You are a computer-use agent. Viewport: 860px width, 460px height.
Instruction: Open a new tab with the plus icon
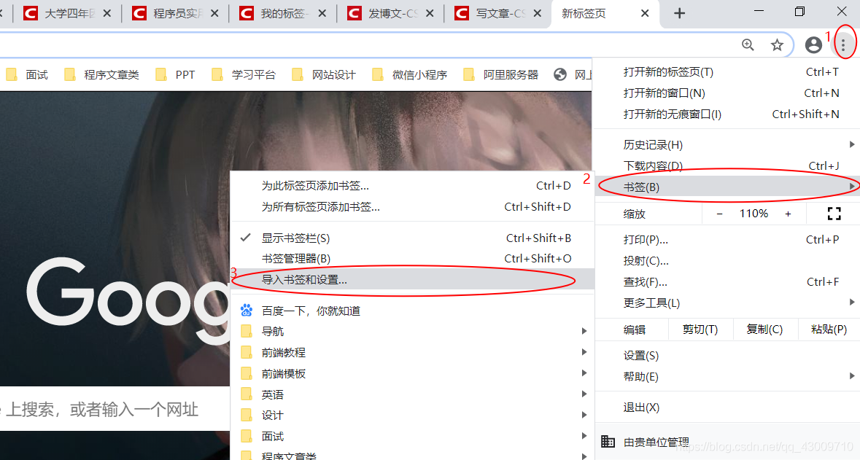point(679,12)
